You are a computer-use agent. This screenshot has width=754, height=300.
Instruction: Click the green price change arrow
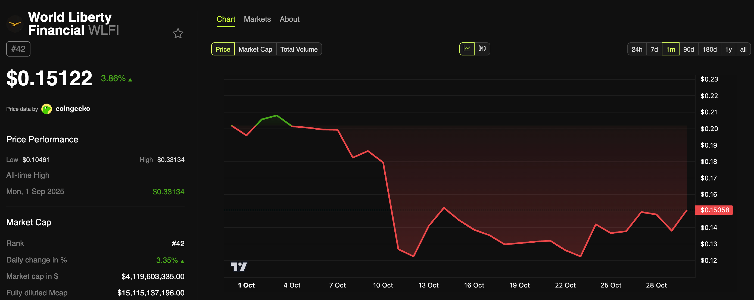pos(130,80)
